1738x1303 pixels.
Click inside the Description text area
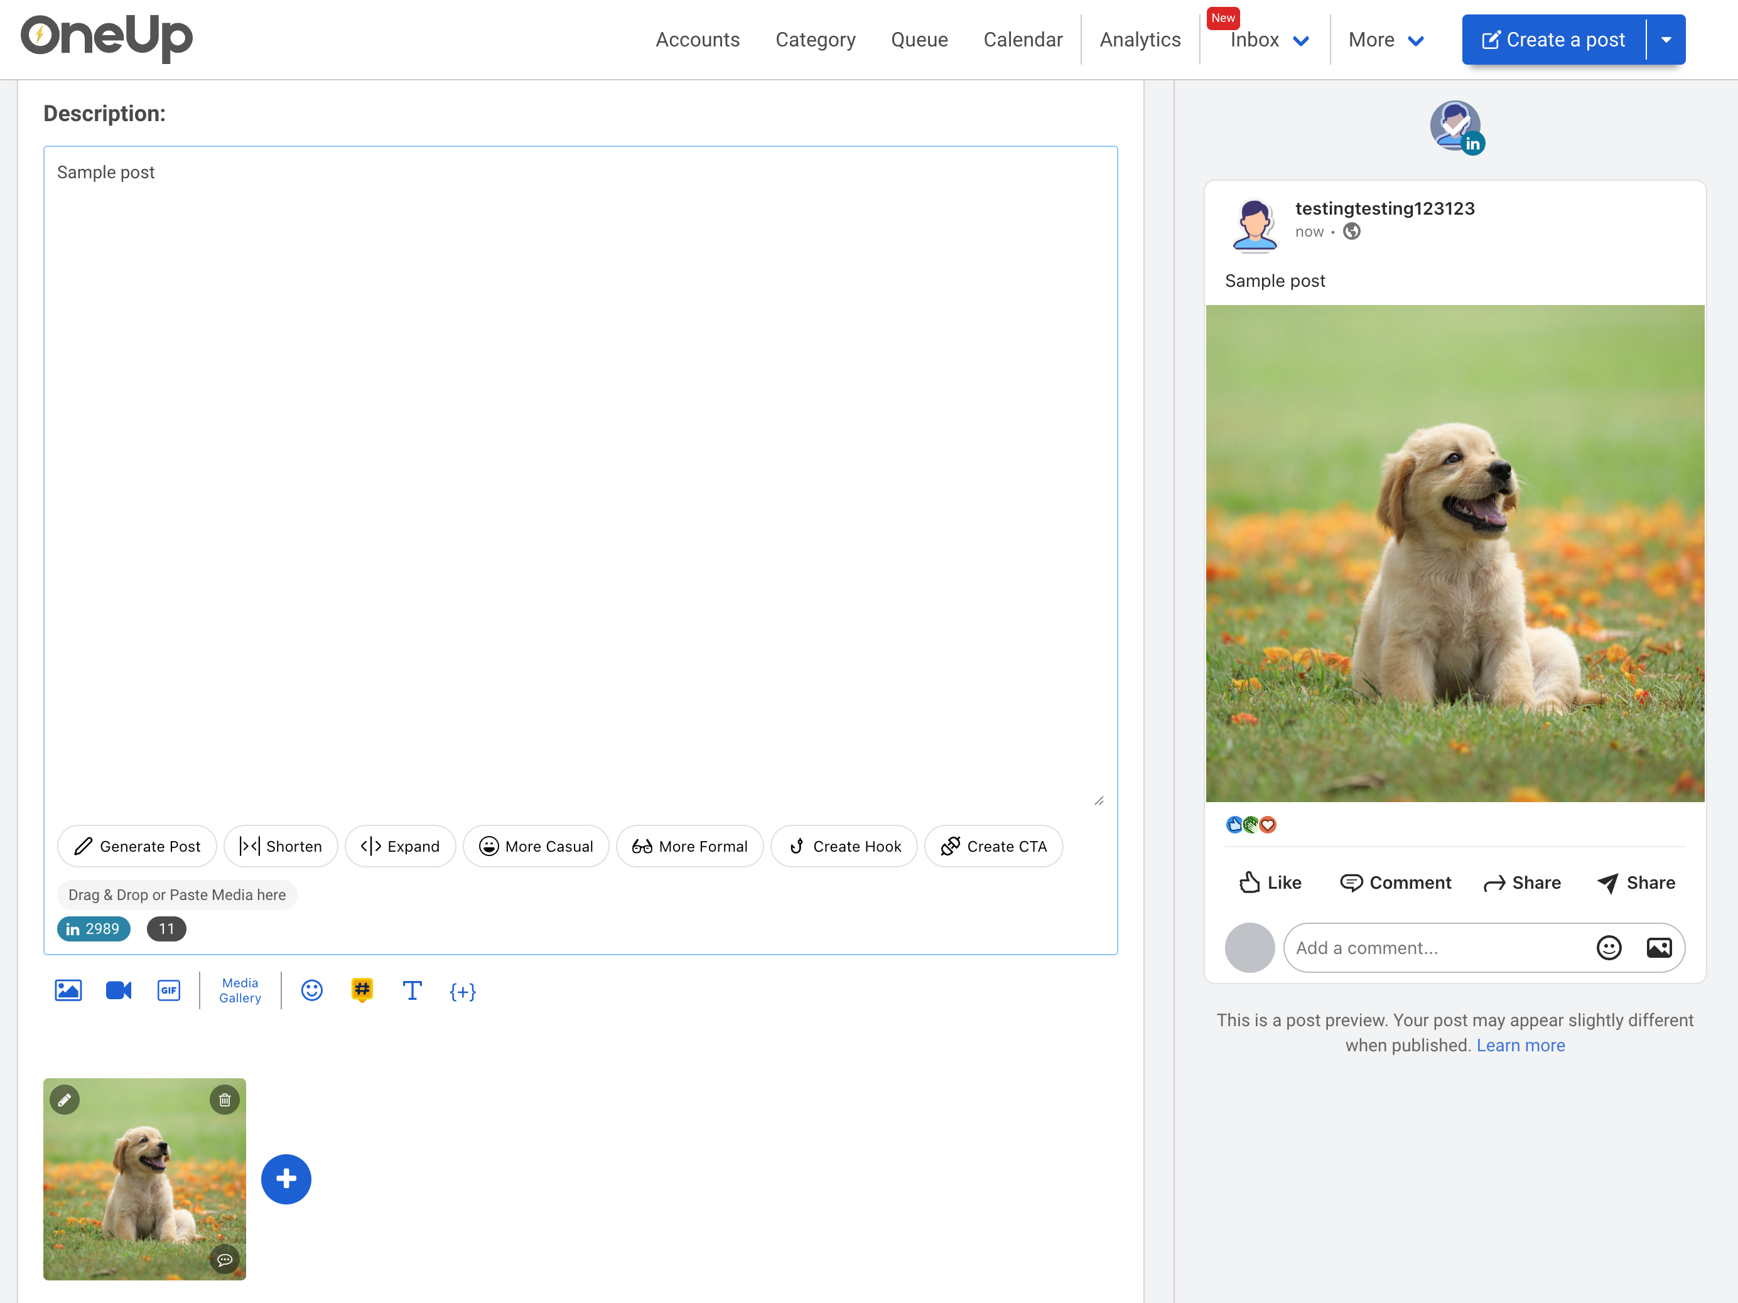[580, 471]
